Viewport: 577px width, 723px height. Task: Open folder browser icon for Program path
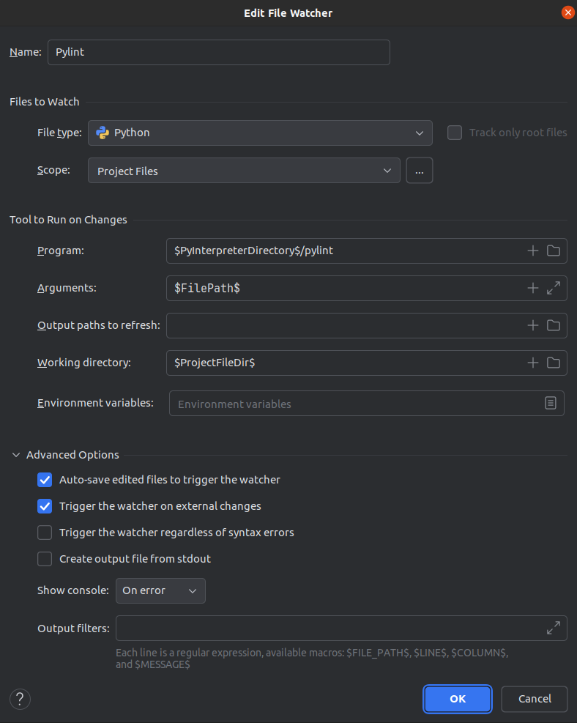click(x=553, y=251)
